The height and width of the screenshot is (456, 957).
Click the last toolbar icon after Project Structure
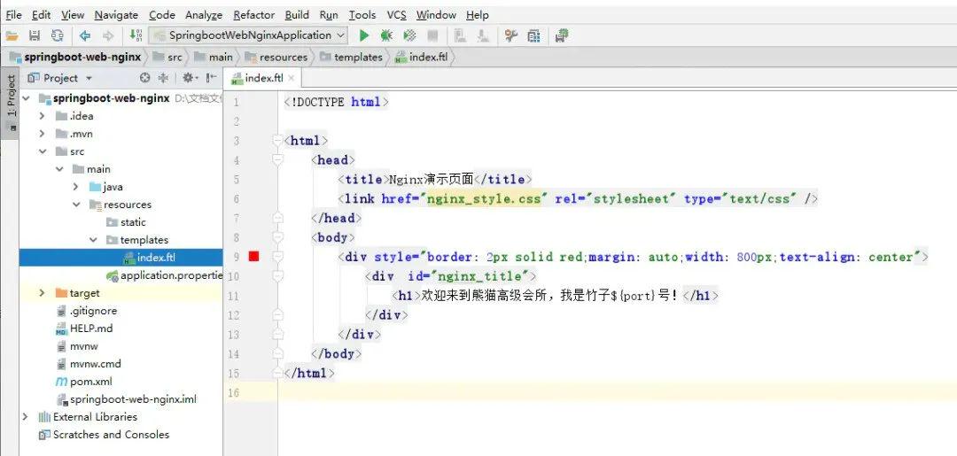coord(562,36)
